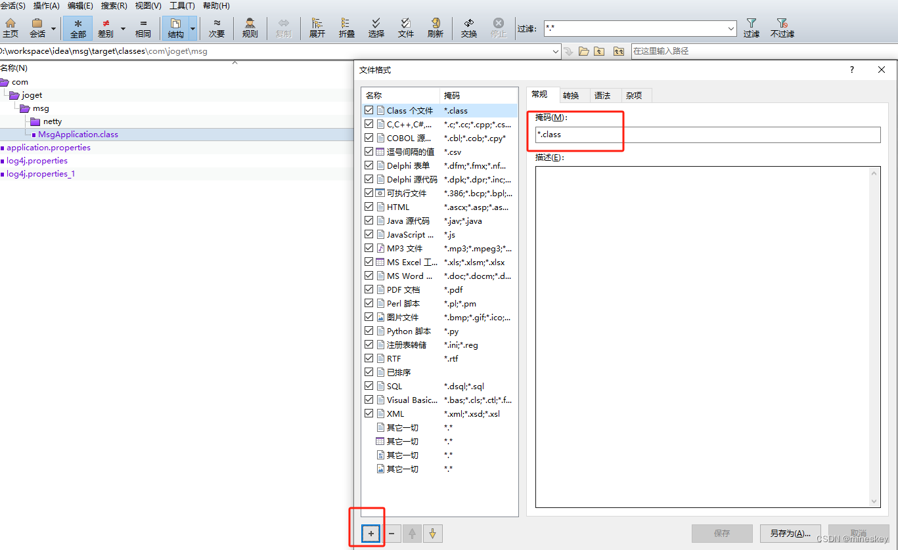Clear filter using 不过滤 icon
The width and height of the screenshot is (898, 550).
click(x=782, y=28)
